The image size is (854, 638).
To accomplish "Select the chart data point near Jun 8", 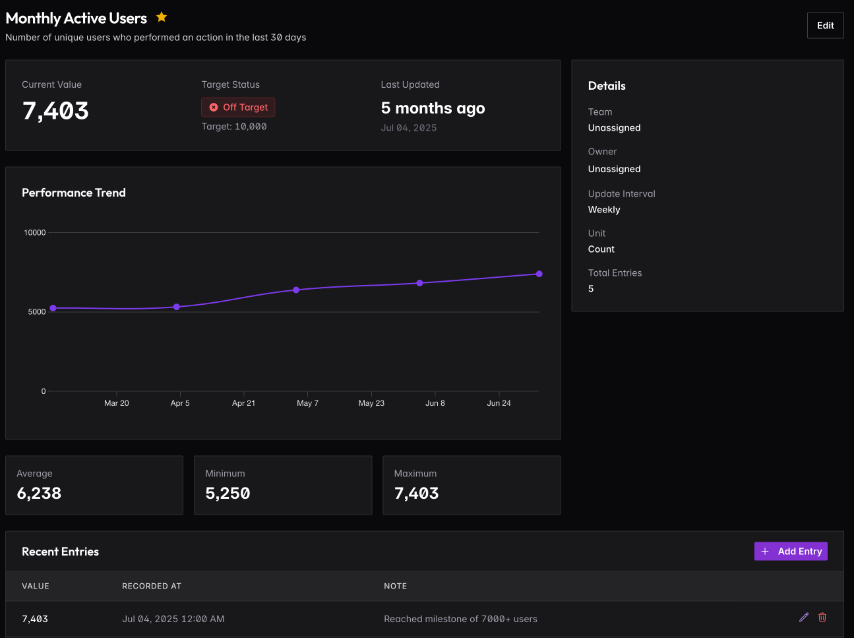I will pyautogui.click(x=419, y=283).
